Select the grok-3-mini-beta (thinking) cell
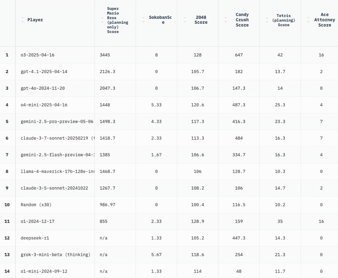This screenshot has width=338, height=278. pyautogui.click(x=55, y=255)
